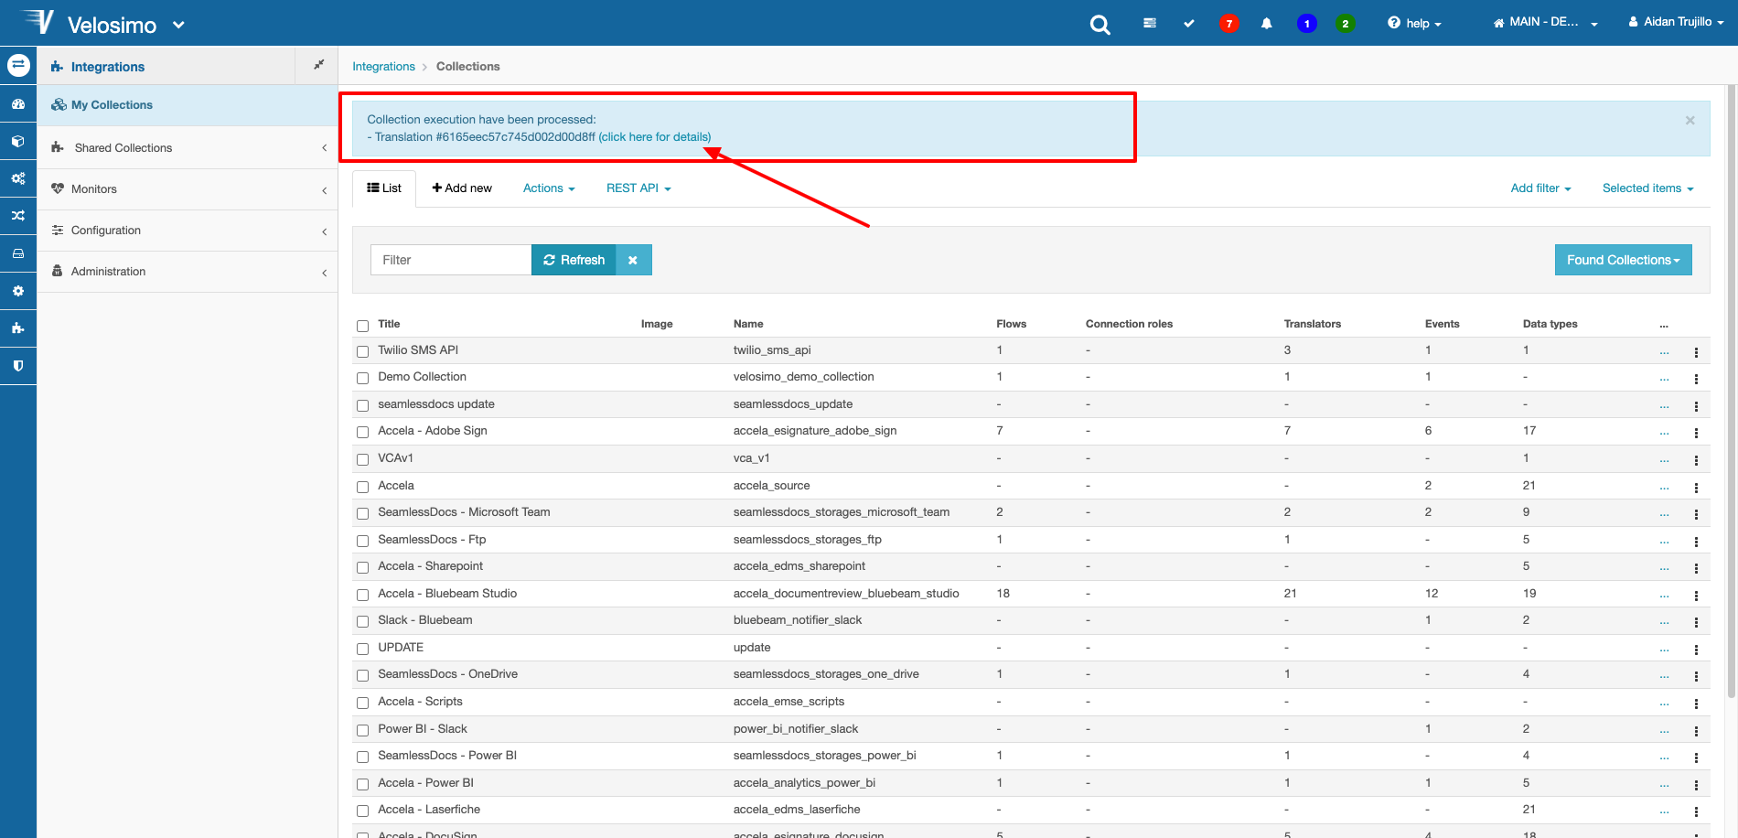Open the Found Collections dropdown
This screenshot has height=838, width=1738.
[1623, 260]
